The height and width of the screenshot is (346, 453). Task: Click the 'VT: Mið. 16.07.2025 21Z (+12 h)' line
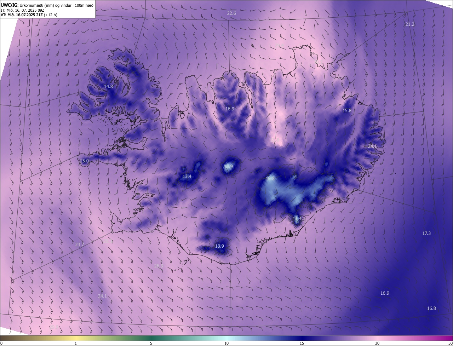(29, 15)
